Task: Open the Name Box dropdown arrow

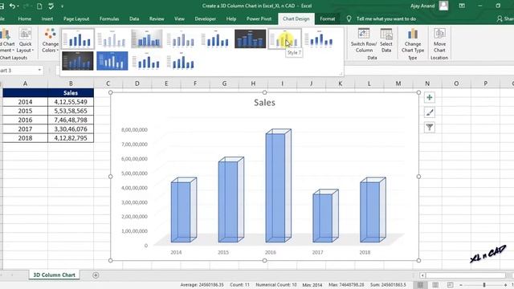Action: 39,70
